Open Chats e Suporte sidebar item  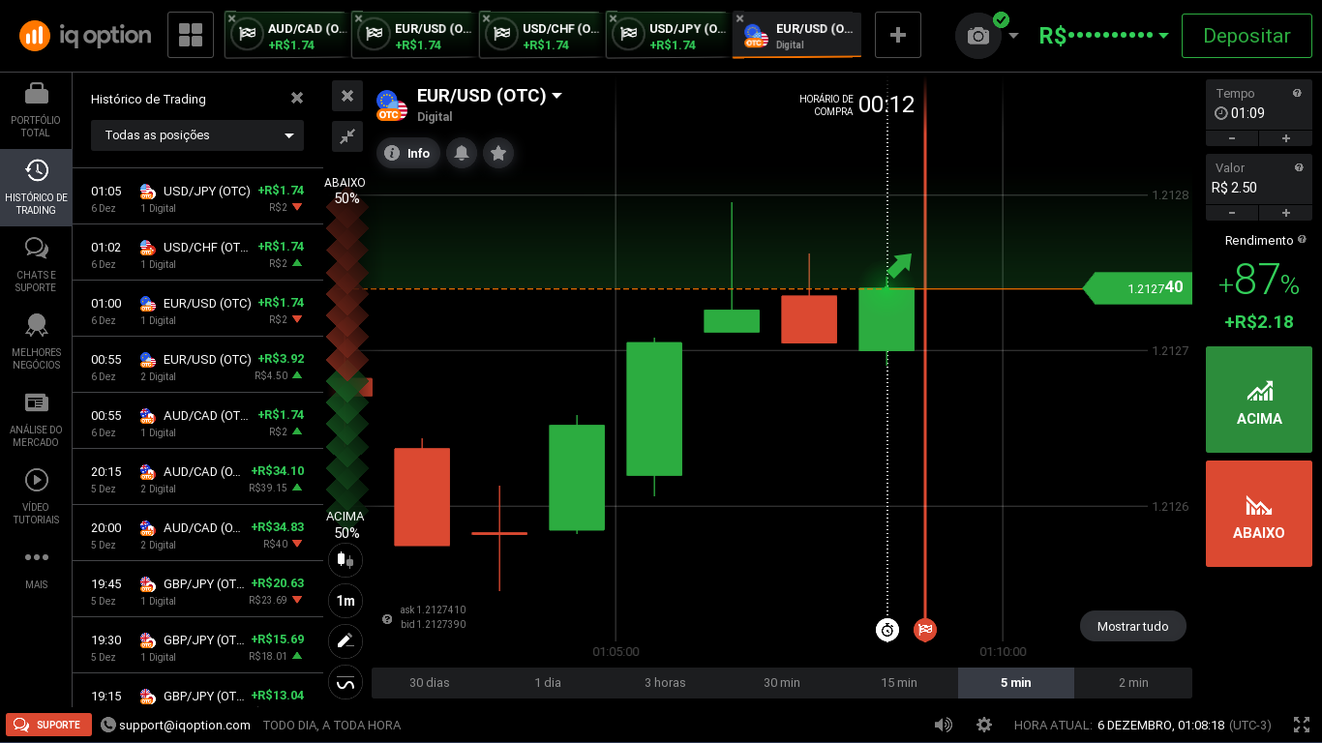pyautogui.click(x=36, y=265)
